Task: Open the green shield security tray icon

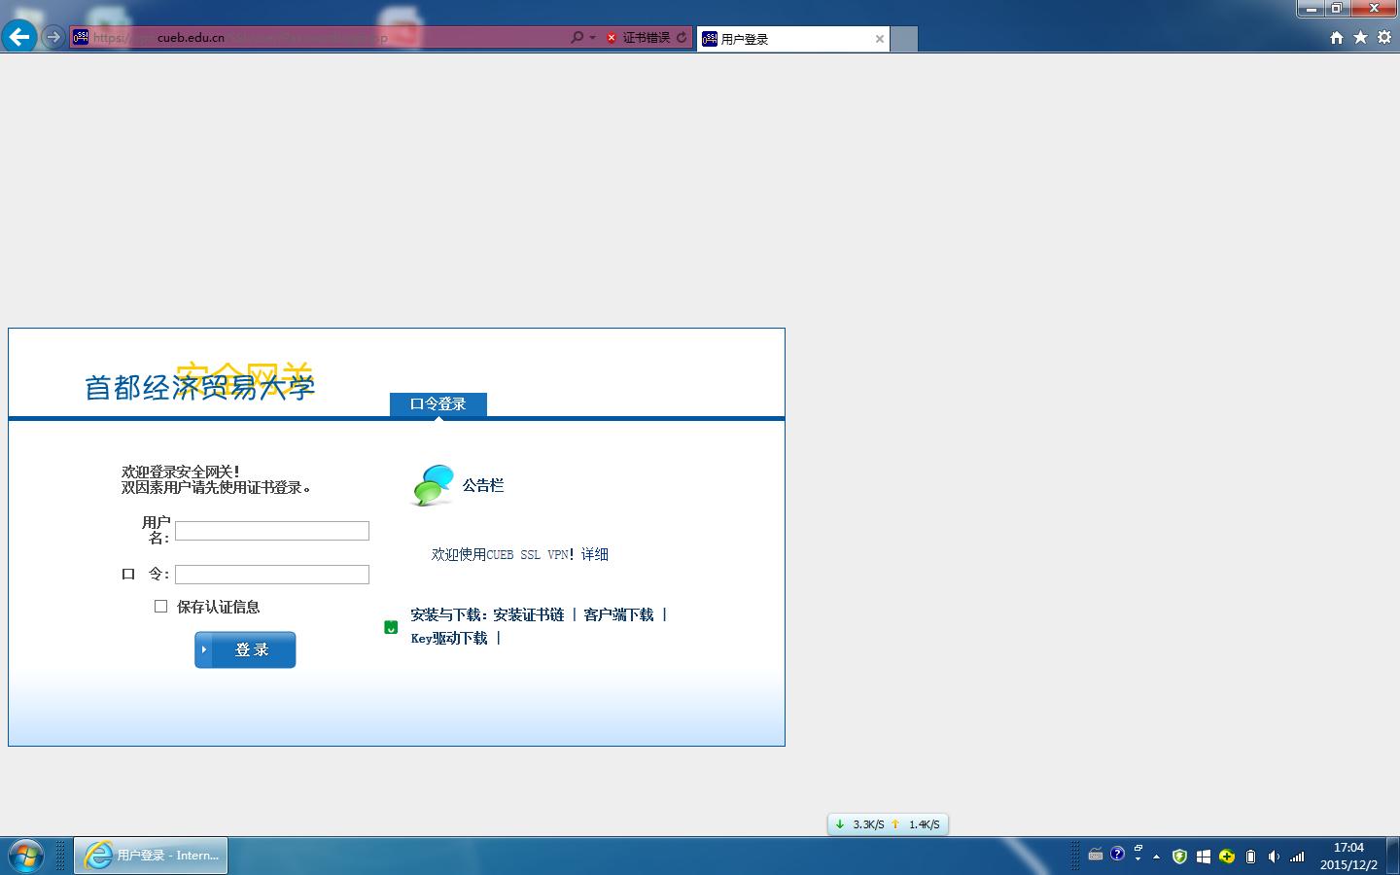Action: point(1179,857)
